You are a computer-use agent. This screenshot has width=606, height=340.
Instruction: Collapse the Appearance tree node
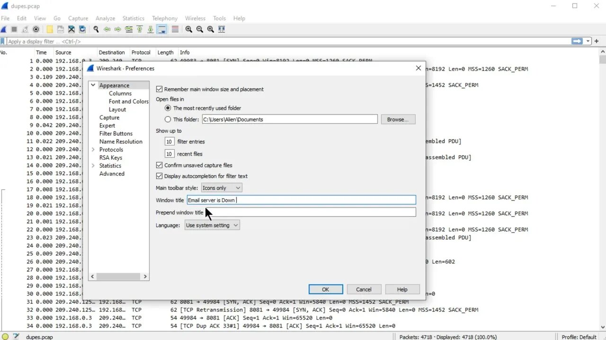point(93,85)
